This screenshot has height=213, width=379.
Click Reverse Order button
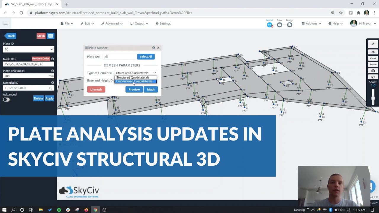41,59
